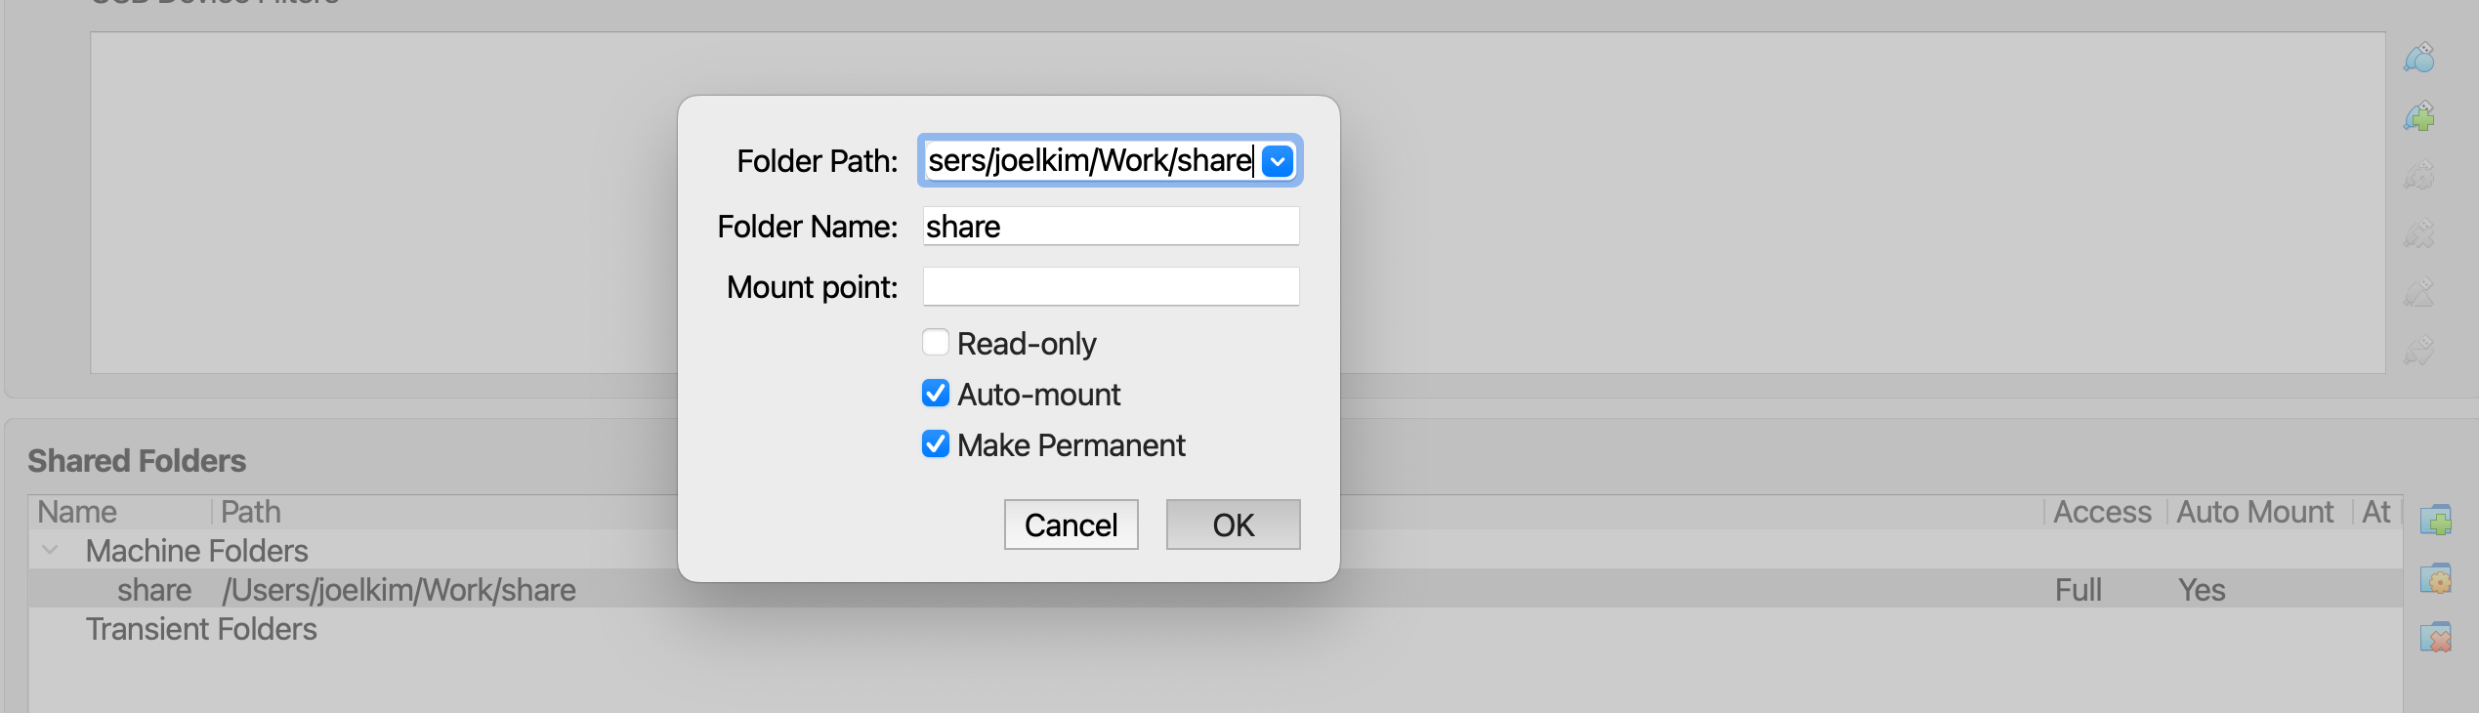Click into the Mount point field
2479x713 pixels.
1111,287
